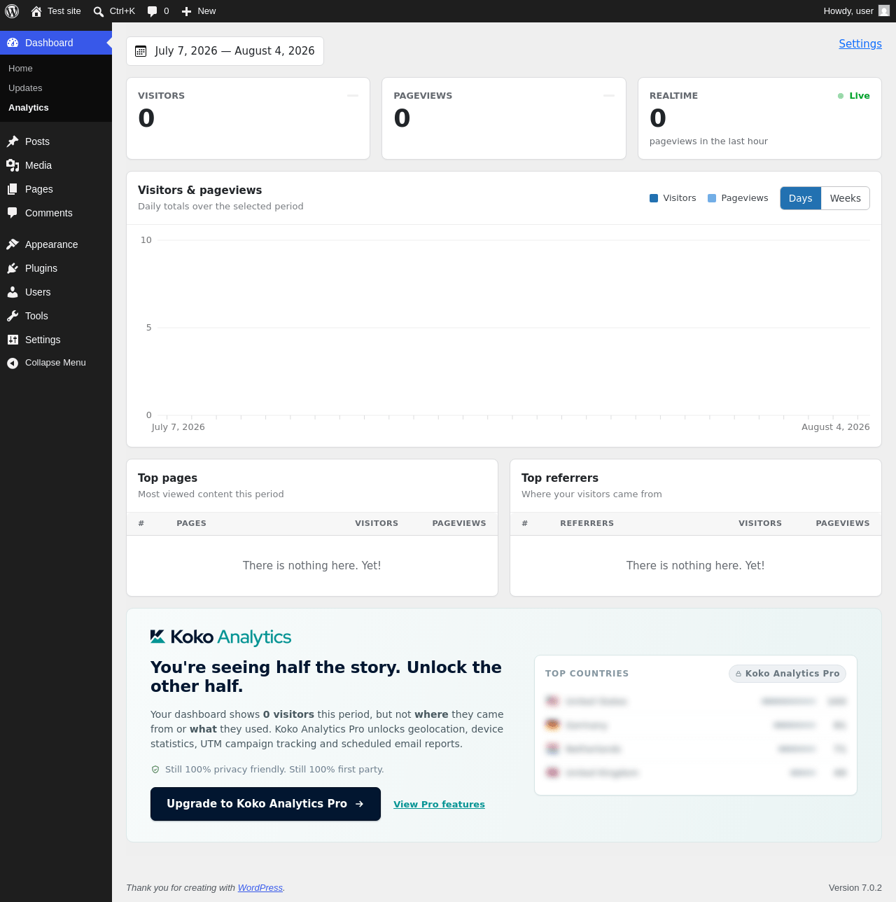Click PAGEVIEWS header in Top referrers

point(843,524)
